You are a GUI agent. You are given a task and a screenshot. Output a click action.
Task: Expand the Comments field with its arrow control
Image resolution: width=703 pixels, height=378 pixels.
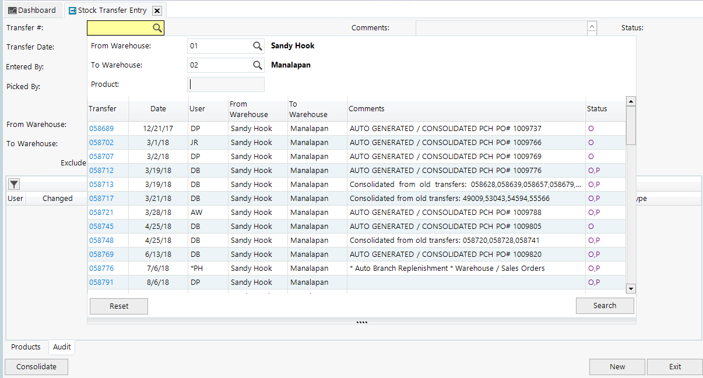(591, 27)
